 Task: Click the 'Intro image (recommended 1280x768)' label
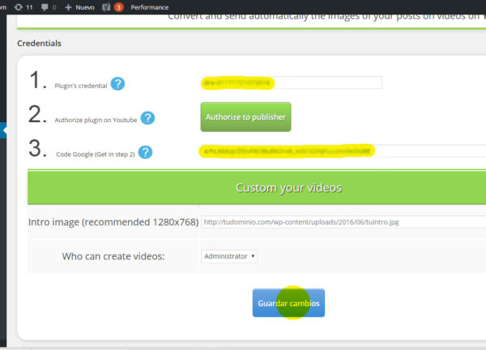click(113, 222)
